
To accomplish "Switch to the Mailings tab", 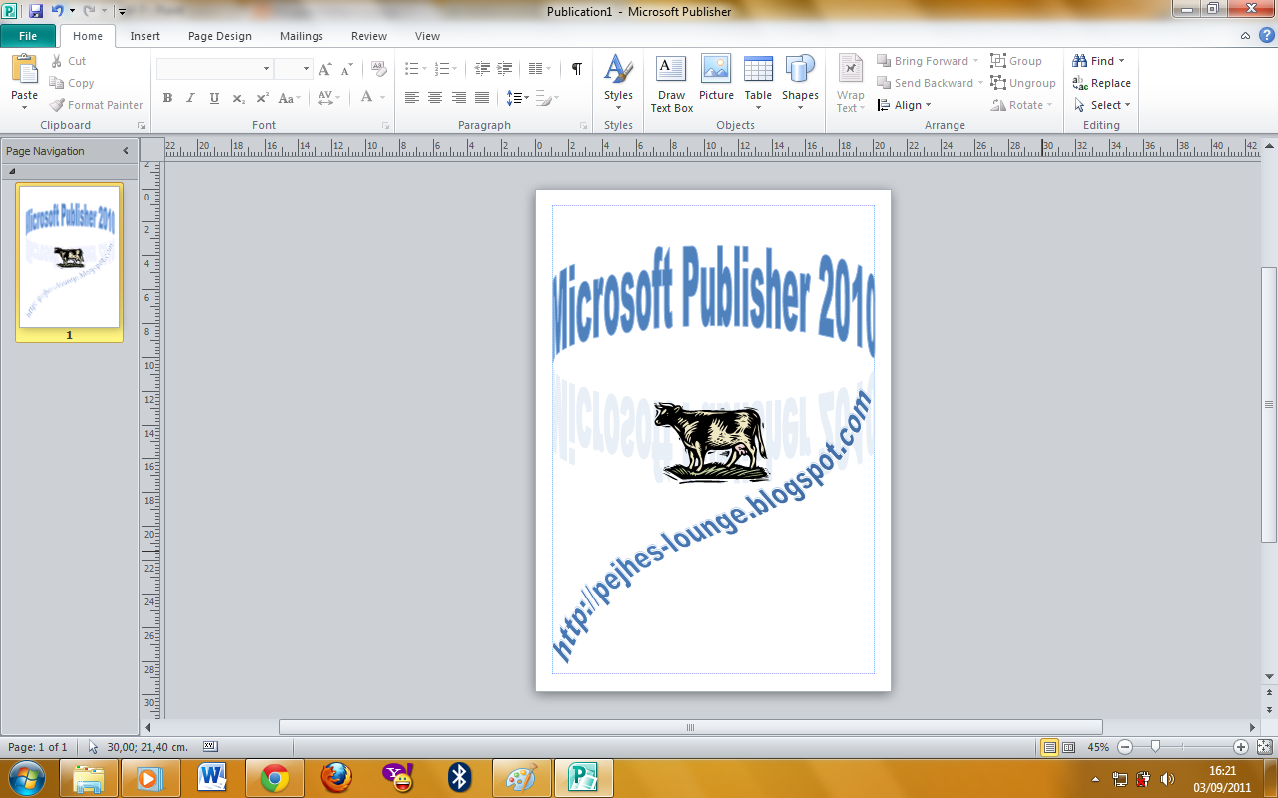I will [302, 36].
